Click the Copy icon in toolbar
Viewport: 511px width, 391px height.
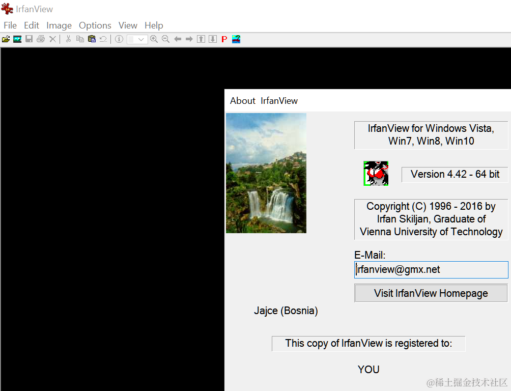[x=80, y=39]
